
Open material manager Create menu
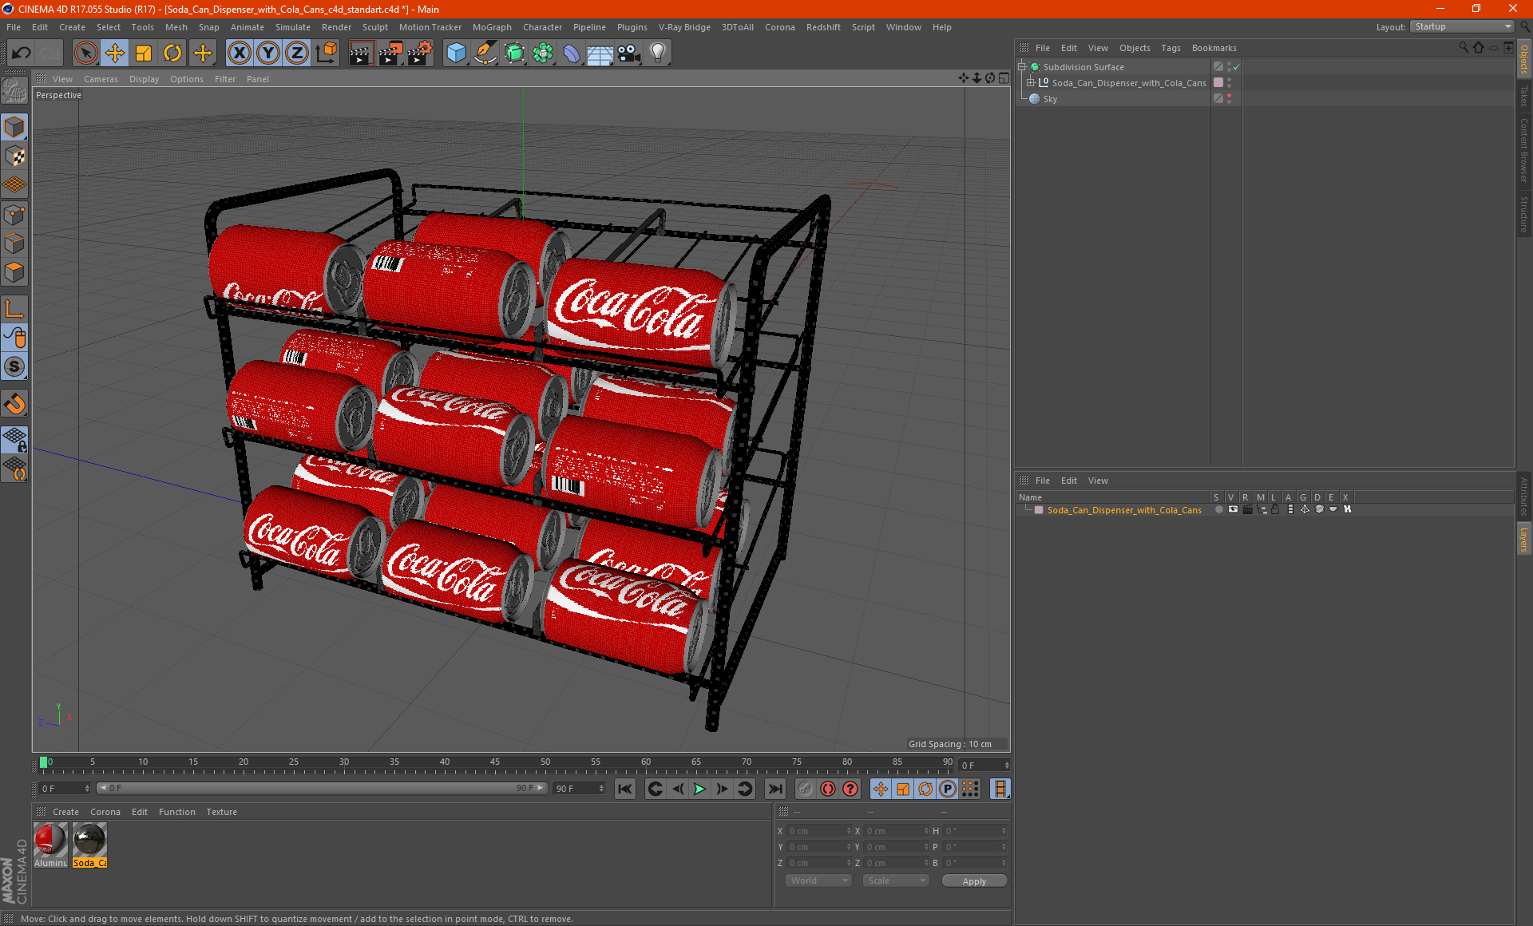tap(65, 812)
